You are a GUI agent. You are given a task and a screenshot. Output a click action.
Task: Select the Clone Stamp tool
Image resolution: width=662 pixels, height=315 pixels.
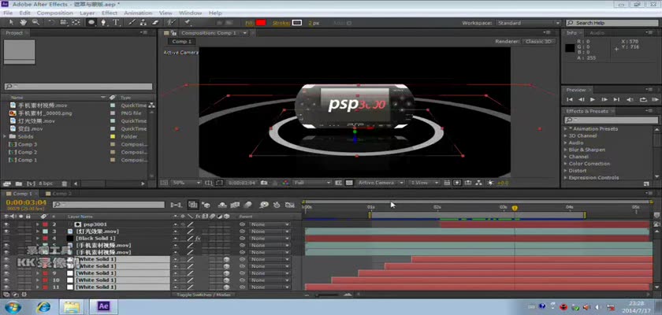143,23
